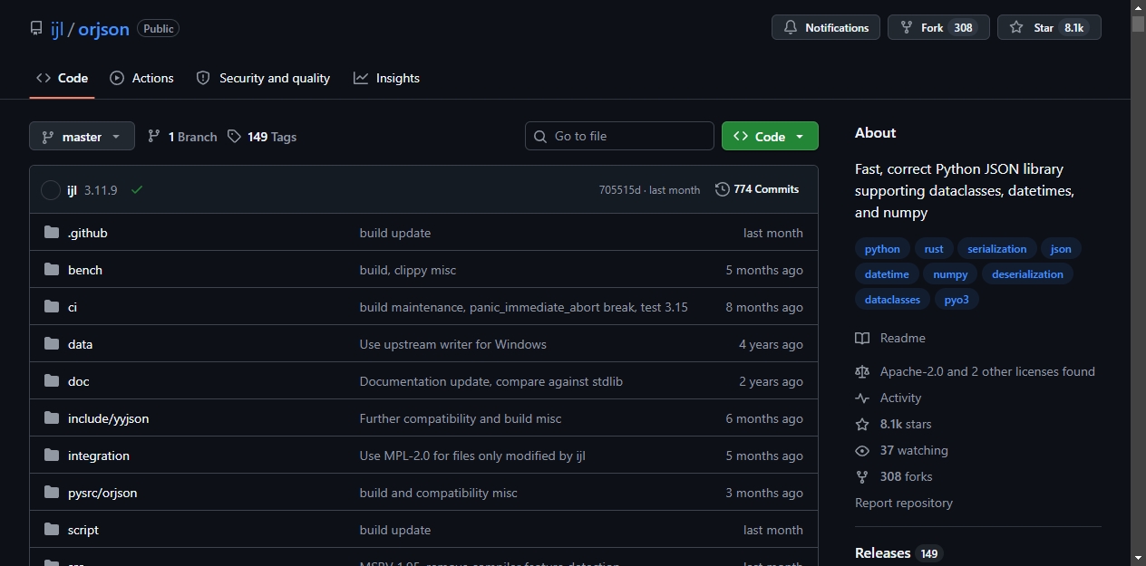Click the scale icon next to licenses
This screenshot has width=1146, height=566.
pos(862,371)
